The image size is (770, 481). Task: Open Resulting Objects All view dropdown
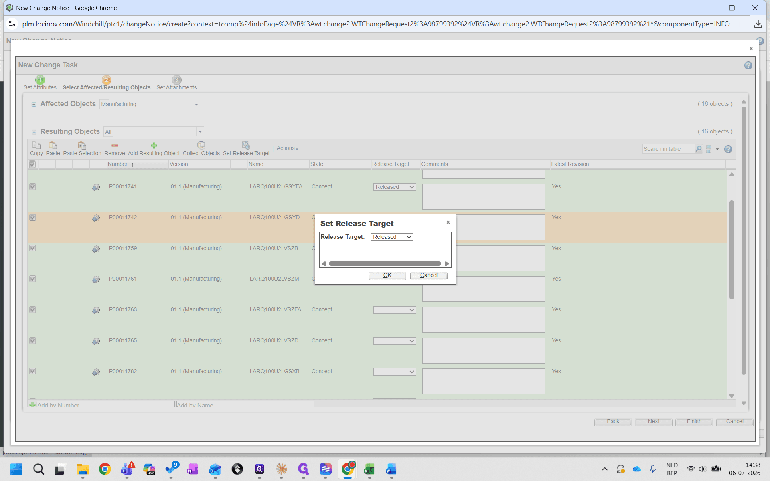tap(200, 132)
